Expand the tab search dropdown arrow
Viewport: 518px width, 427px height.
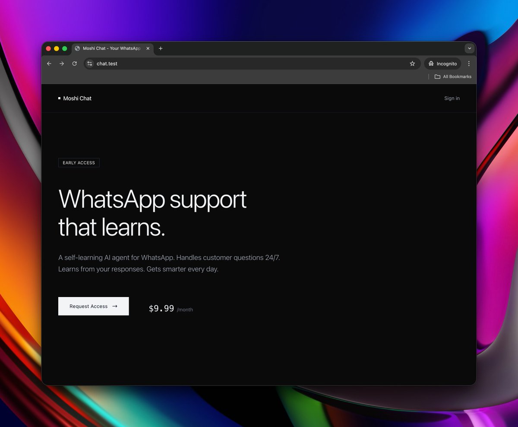click(469, 48)
